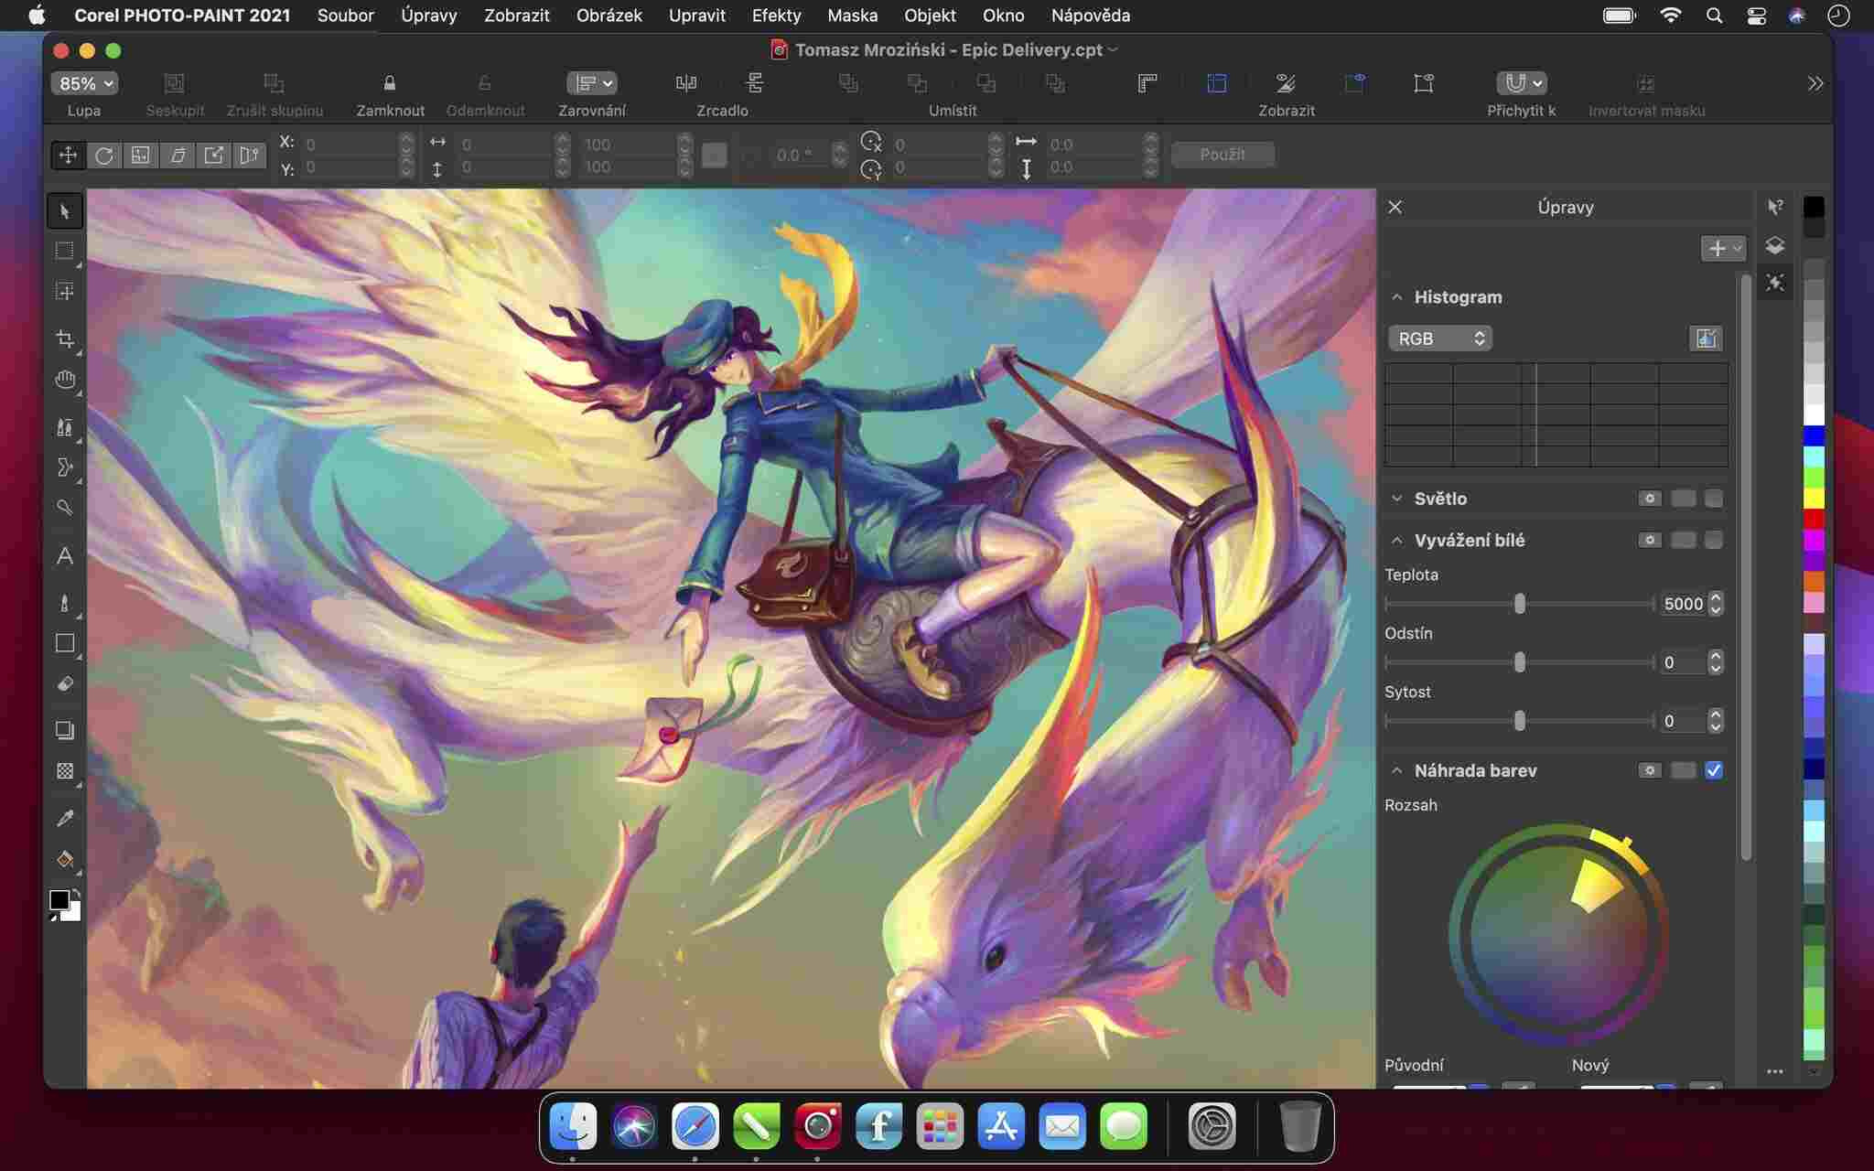Open the Maska menu
Viewport: 1874px width, 1171px height.
[x=852, y=16]
